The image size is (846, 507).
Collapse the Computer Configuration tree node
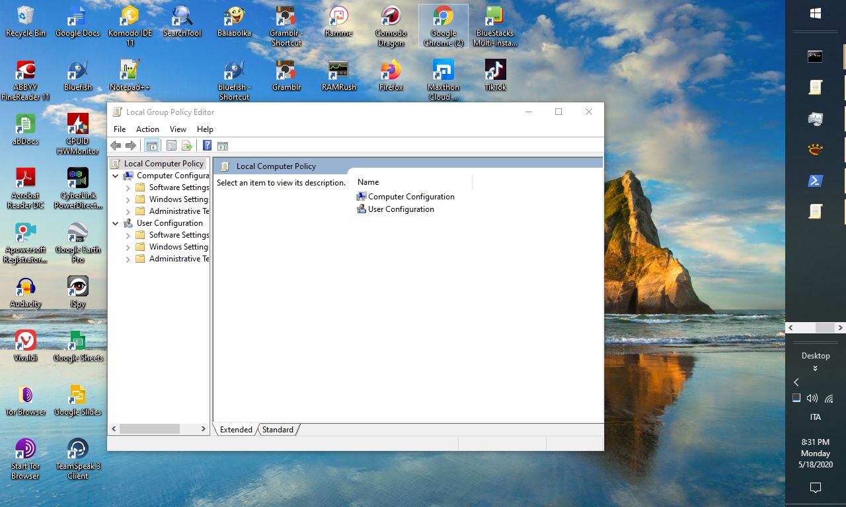pyautogui.click(x=116, y=176)
